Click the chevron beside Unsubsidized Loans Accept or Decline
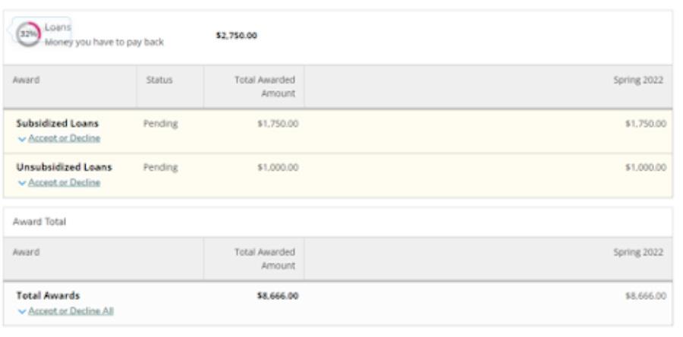Screen dimensions: 683x337 click(x=22, y=182)
